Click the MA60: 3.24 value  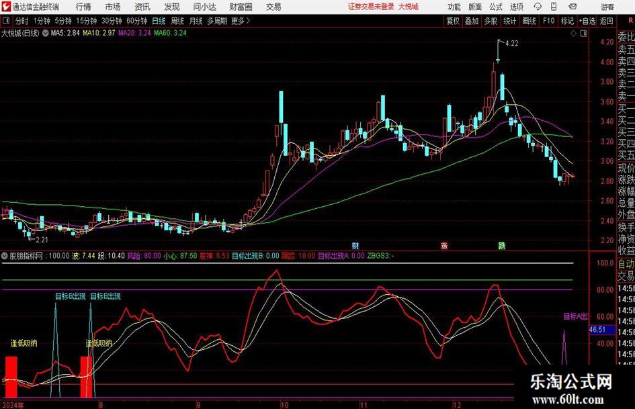170,33
